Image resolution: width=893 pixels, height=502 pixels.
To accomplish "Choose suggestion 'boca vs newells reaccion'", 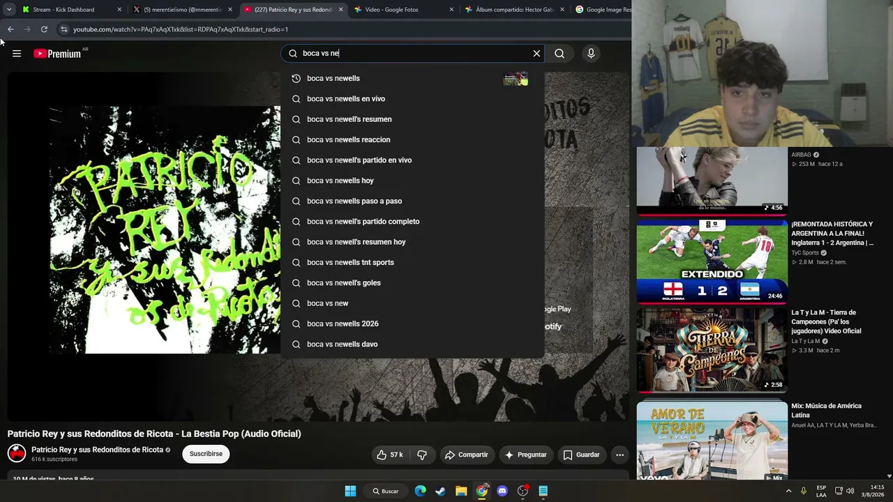I will (x=412, y=139).
